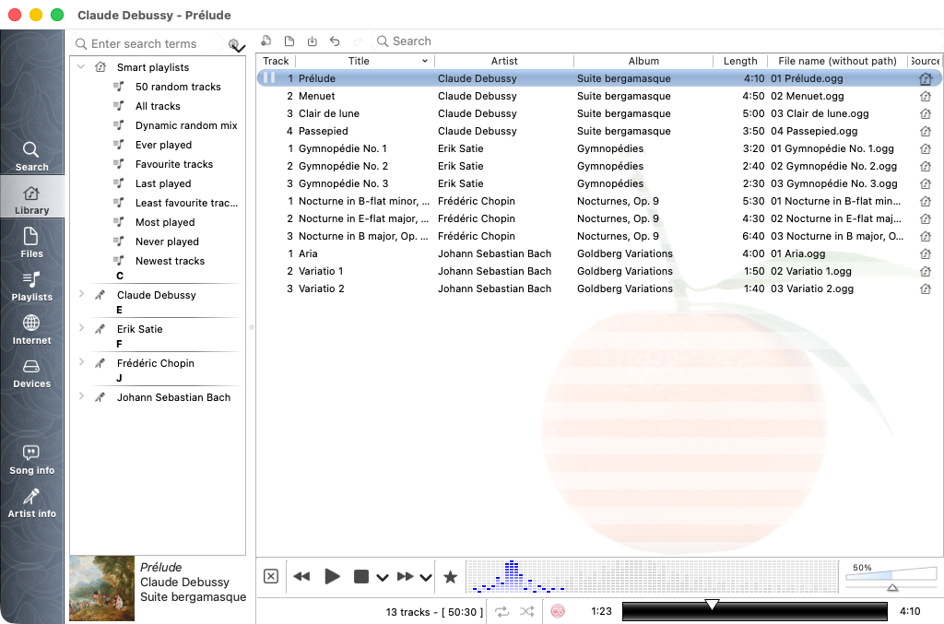Click the Prélude album cover thumbnail
The height and width of the screenshot is (624, 944).
point(101,588)
